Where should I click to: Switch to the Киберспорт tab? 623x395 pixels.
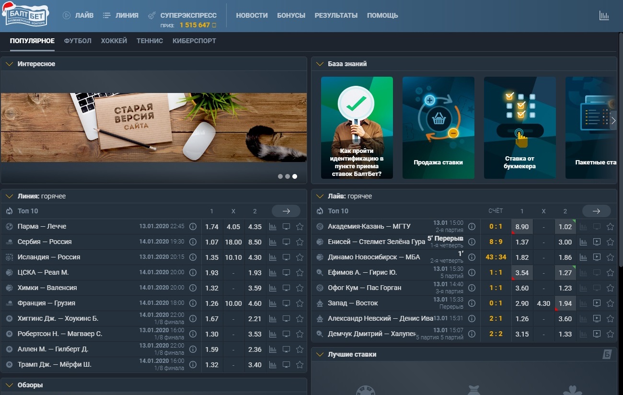pyautogui.click(x=194, y=41)
